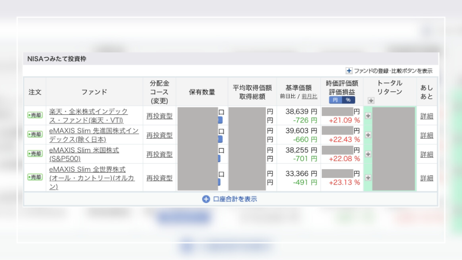Expand the トータルリターン column header plus

tap(371, 101)
